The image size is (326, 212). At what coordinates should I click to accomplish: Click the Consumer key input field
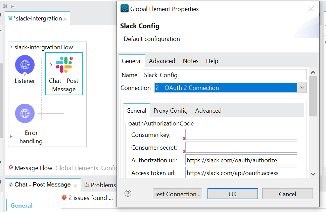241,135
